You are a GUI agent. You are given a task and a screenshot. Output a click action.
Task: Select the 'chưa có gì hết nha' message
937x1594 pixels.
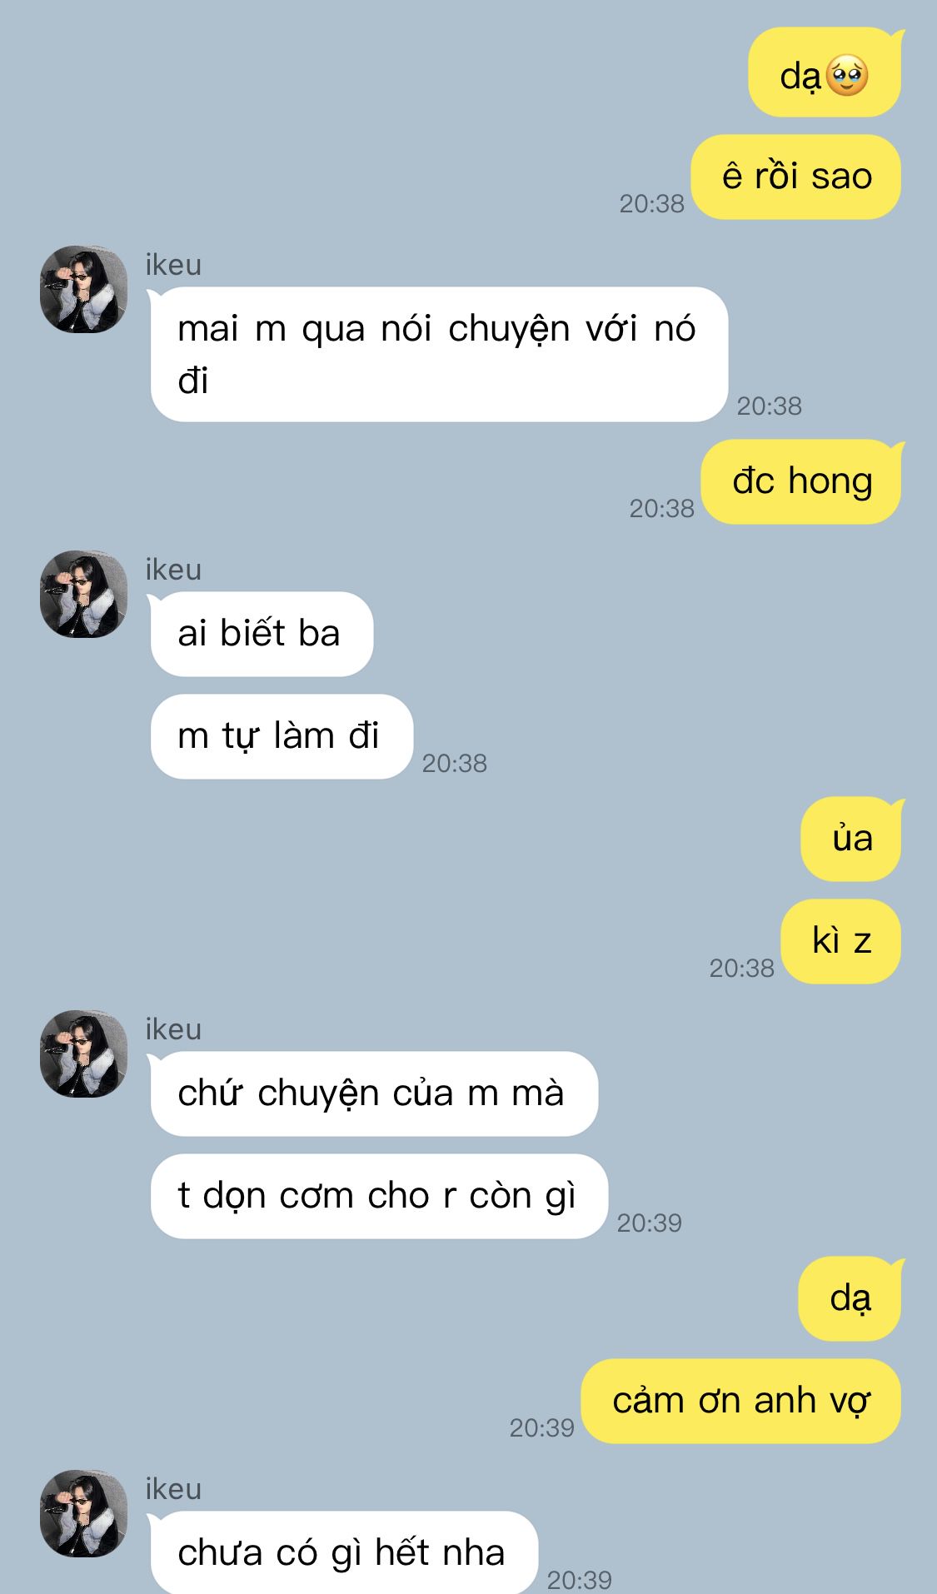344,1552
